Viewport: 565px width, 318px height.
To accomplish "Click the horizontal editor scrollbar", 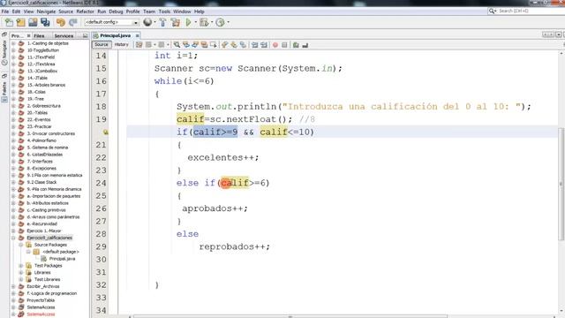I will (290, 316).
